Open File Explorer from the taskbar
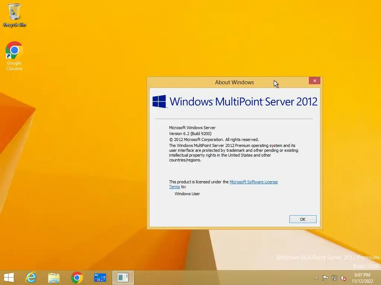The image size is (381, 285). point(54,278)
